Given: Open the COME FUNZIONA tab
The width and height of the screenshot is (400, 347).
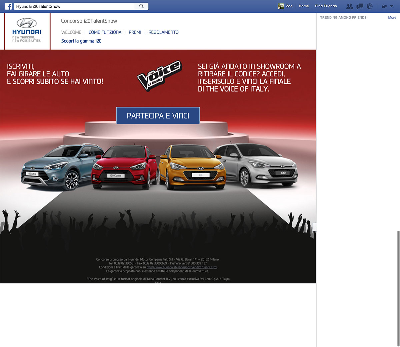Looking at the screenshot, I should coord(105,32).
